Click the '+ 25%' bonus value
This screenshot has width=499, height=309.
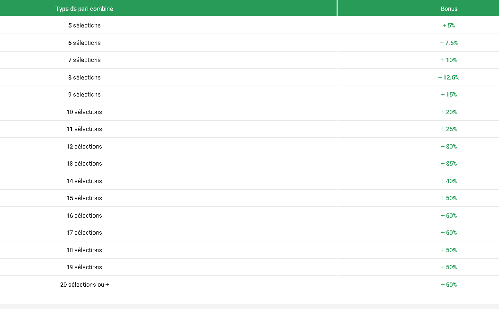449,129
